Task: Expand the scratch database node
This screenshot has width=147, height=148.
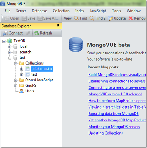Action: 10,52
